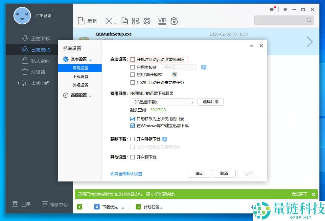This screenshot has height=221, width=325.
Task: Click the search magnifier icon
Action: tap(309, 20)
